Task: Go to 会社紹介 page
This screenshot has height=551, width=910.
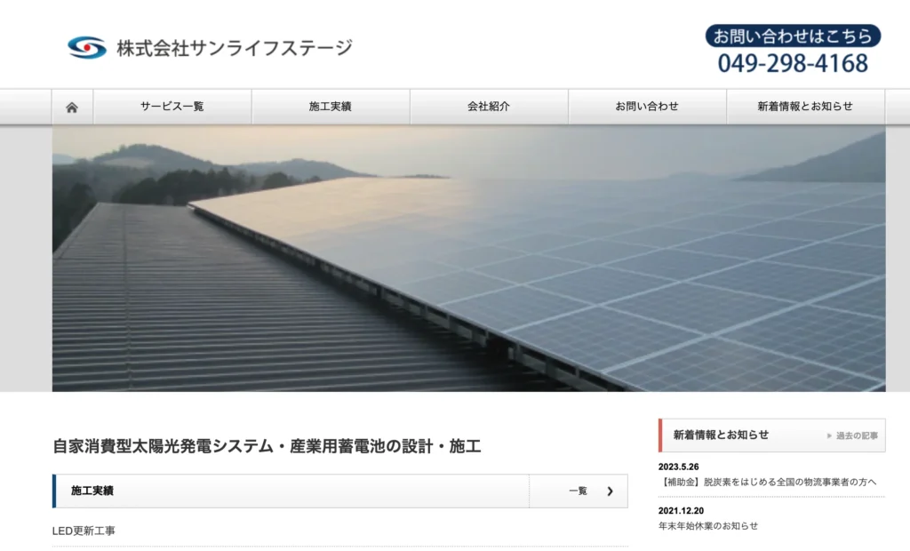Action: click(490, 107)
